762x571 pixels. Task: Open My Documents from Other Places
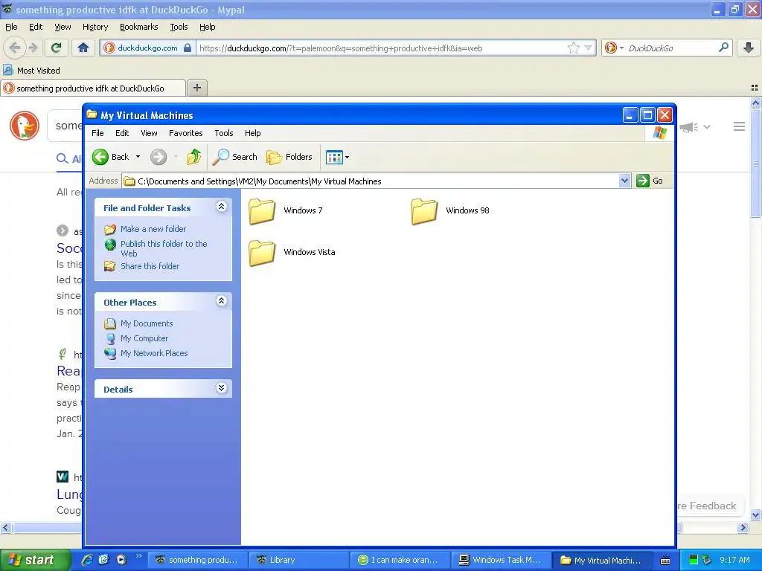tap(147, 323)
